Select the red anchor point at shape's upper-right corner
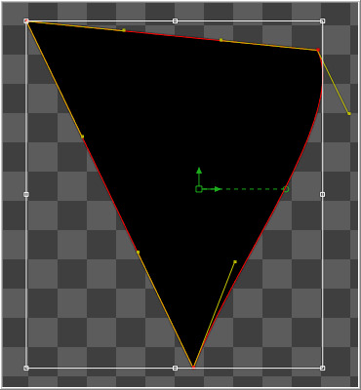Image resolution: width=361 pixels, height=390 pixels. [318, 50]
